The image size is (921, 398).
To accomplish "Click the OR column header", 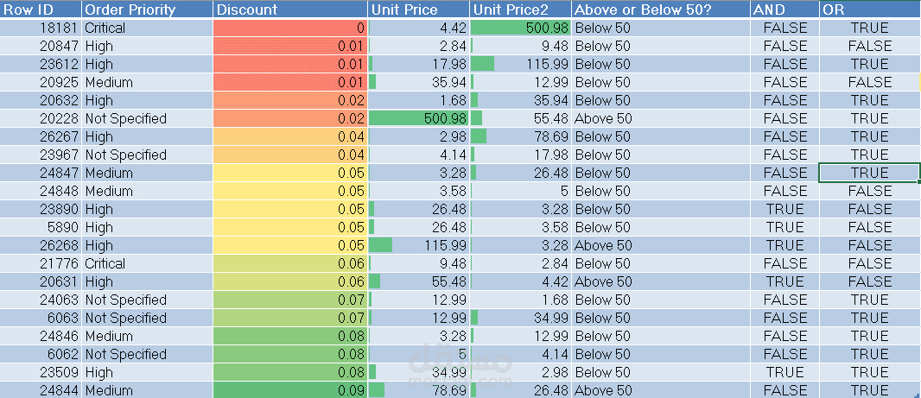I will (x=869, y=9).
